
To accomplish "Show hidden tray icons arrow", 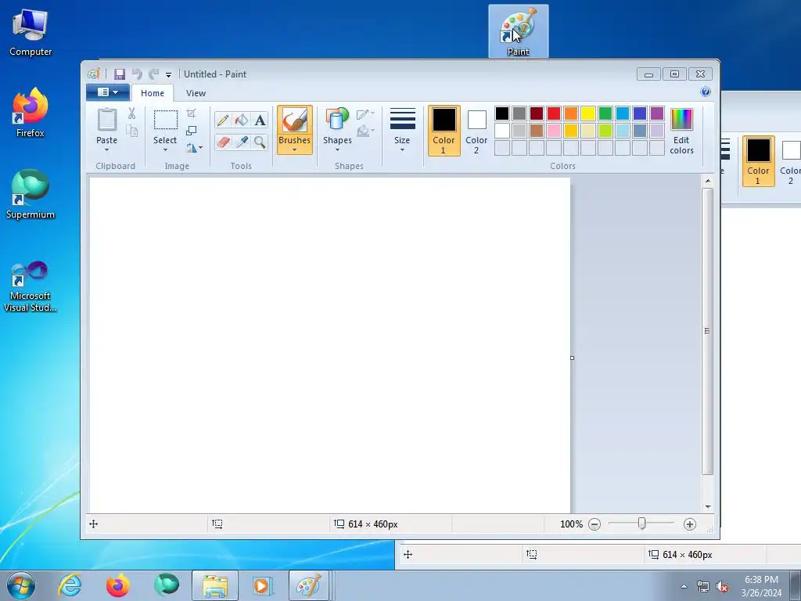I will tap(684, 586).
